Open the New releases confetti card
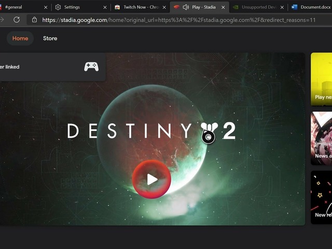The image size is (332, 249). (x=321, y=197)
